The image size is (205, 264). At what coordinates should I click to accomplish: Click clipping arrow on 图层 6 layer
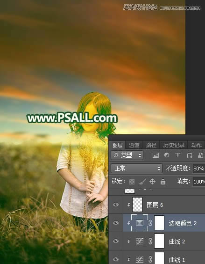[x=128, y=205]
